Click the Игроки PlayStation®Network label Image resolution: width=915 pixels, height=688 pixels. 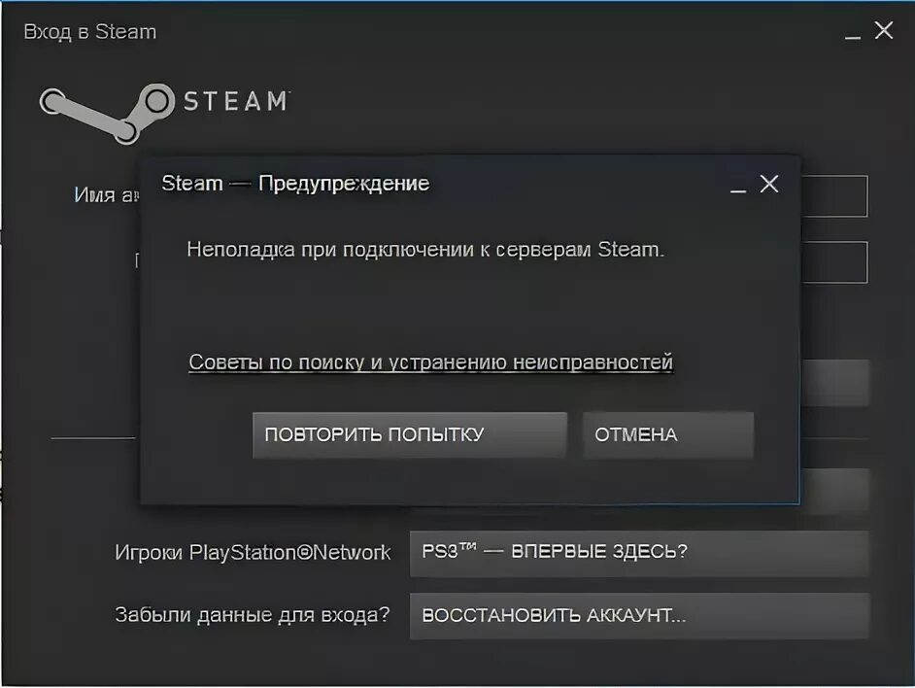253,553
